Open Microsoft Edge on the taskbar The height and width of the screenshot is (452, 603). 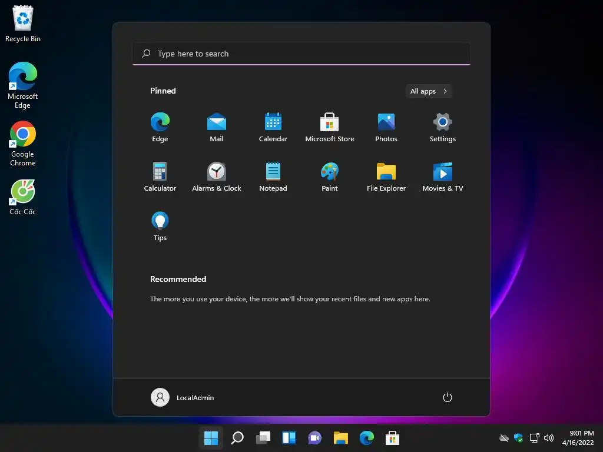(x=366, y=438)
